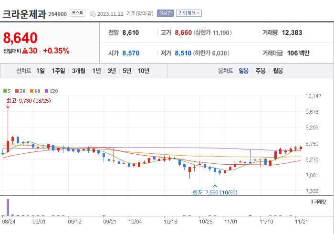Switch to the 월봉 candle chart
Image resolution: width=334 pixels, height=234 pixels.
click(x=278, y=71)
